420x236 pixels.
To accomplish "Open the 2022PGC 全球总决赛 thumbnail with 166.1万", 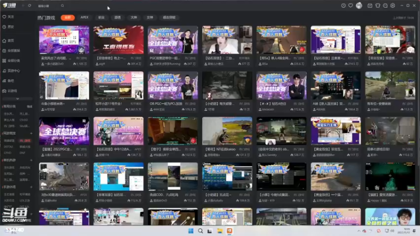I will pyautogui.click(x=64, y=131).
